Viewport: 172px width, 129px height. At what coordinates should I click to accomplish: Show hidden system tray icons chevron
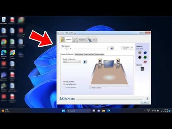coord(144,111)
